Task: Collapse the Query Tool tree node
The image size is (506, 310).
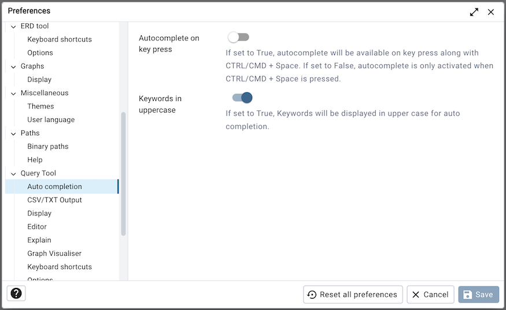Action: 13,173
